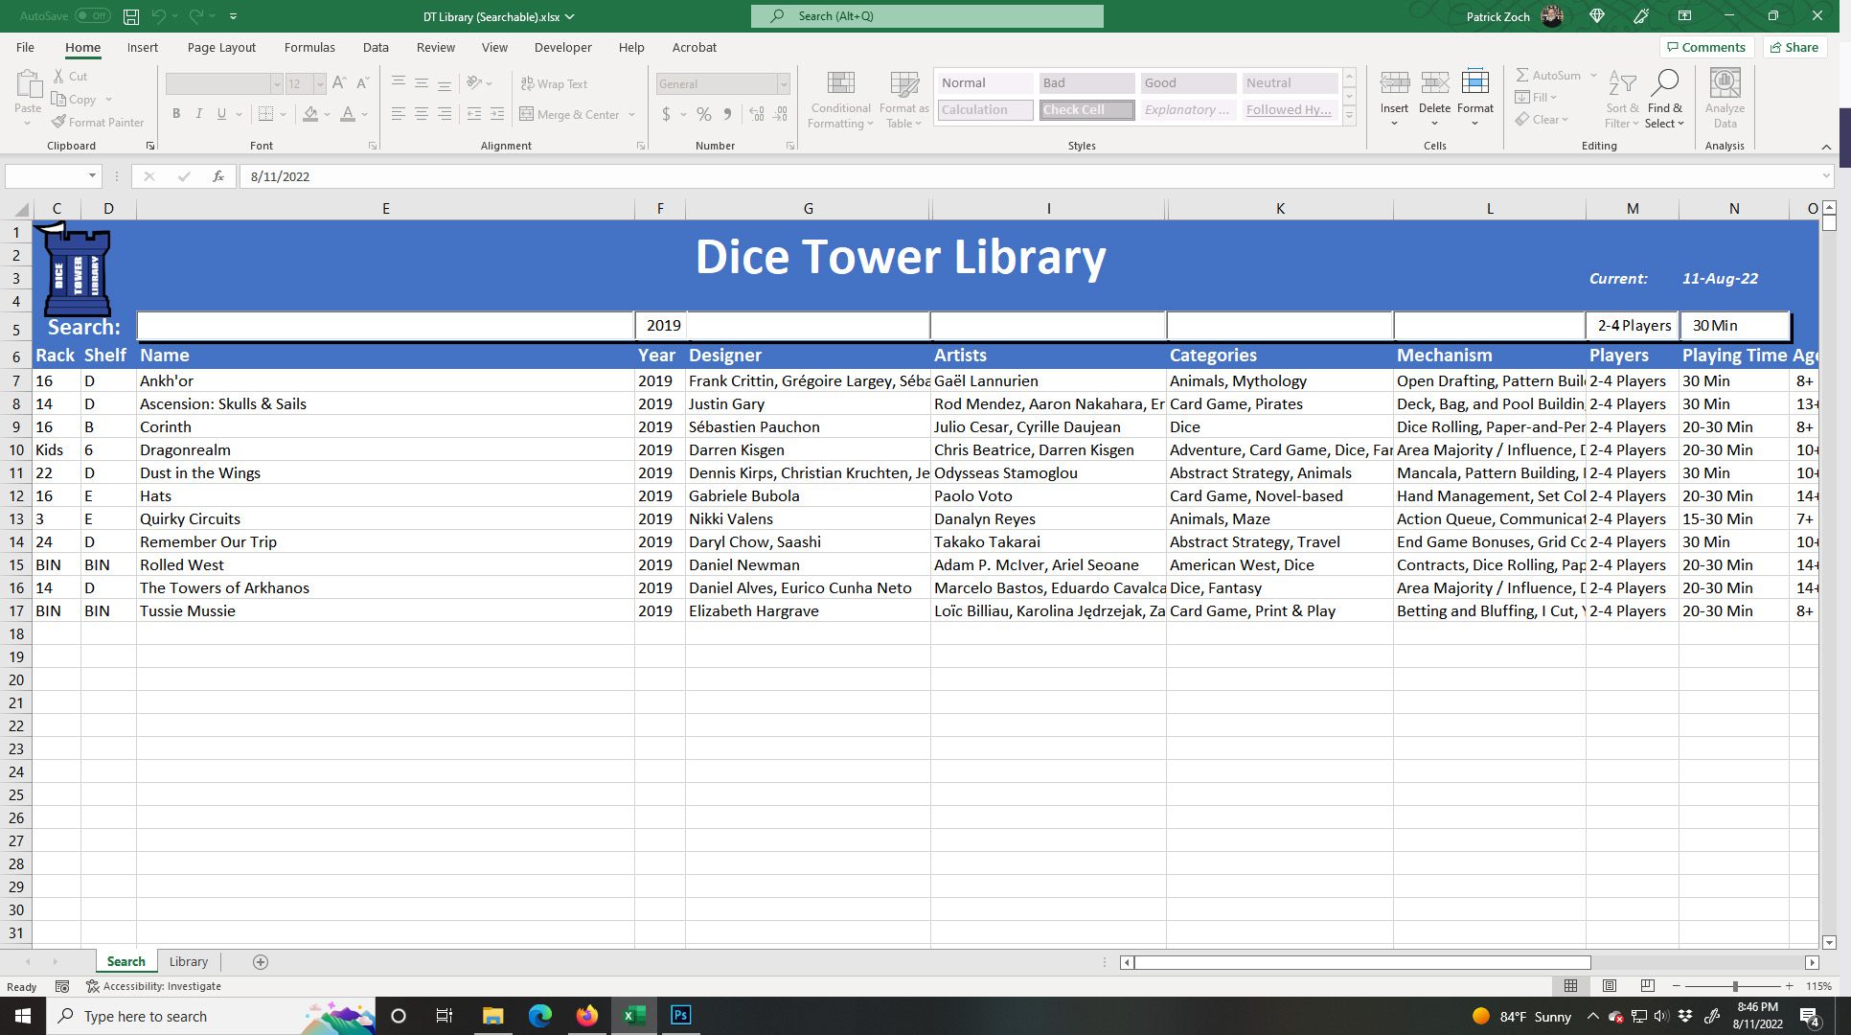
Task: Open Conditional Formatting options
Action: tap(839, 99)
